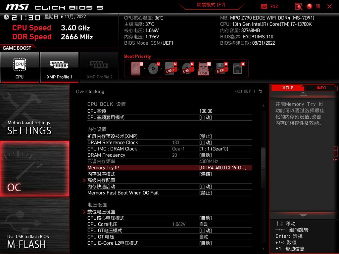Click the scroll up arrow of settings list
Image resolution: width=339 pixels, height=254 pixels.
pyautogui.click(x=263, y=106)
